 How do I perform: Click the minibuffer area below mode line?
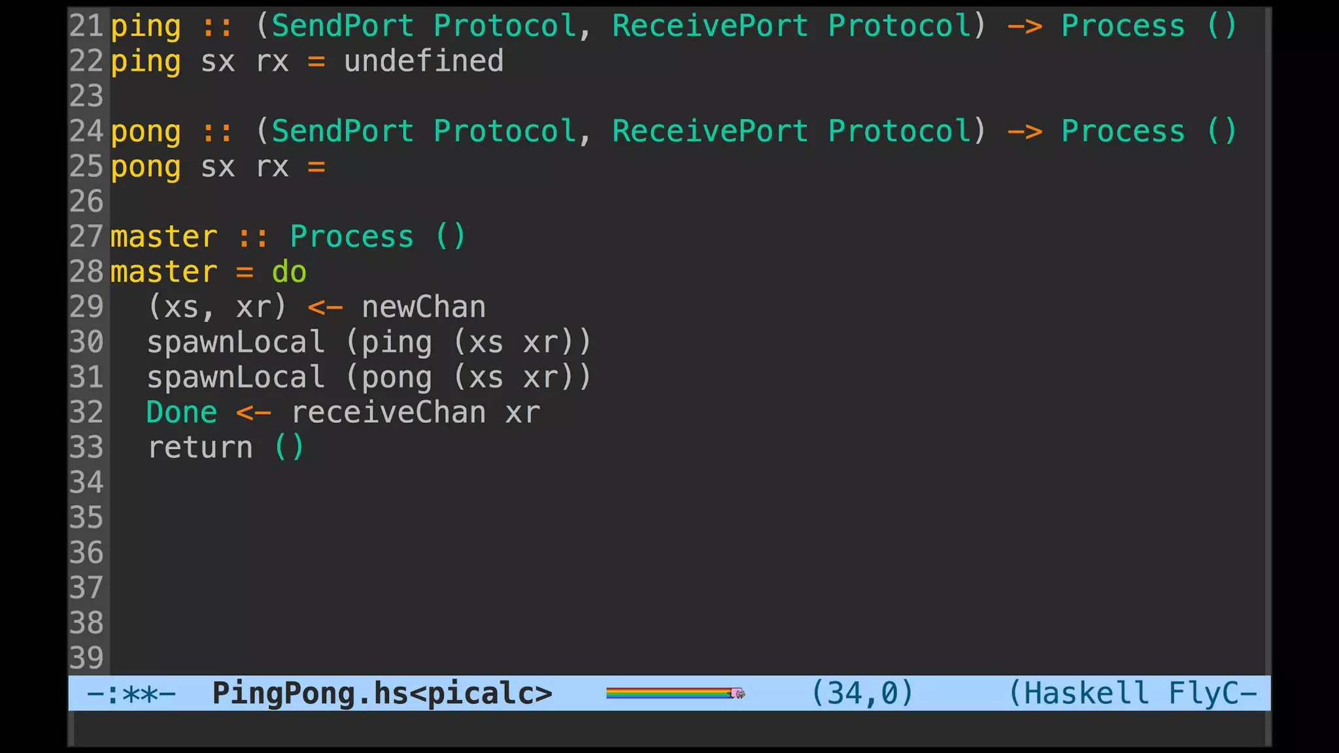coord(669,728)
